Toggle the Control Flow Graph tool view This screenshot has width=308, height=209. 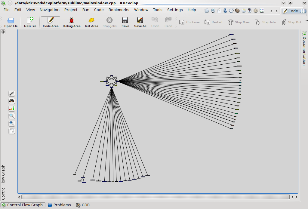point(23,205)
